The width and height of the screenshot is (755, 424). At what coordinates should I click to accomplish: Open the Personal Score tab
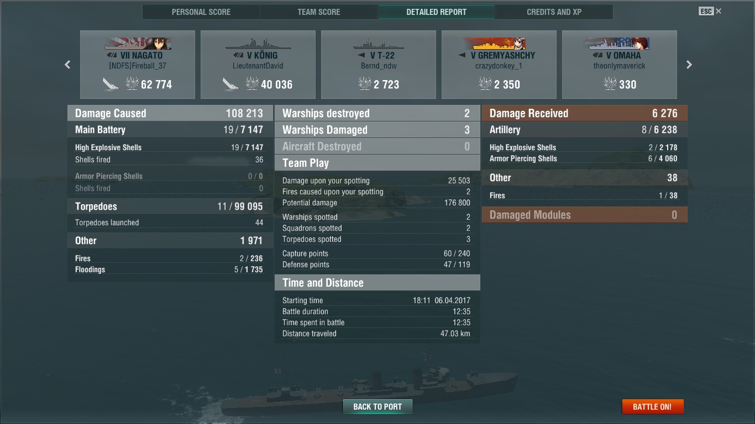pyautogui.click(x=201, y=12)
